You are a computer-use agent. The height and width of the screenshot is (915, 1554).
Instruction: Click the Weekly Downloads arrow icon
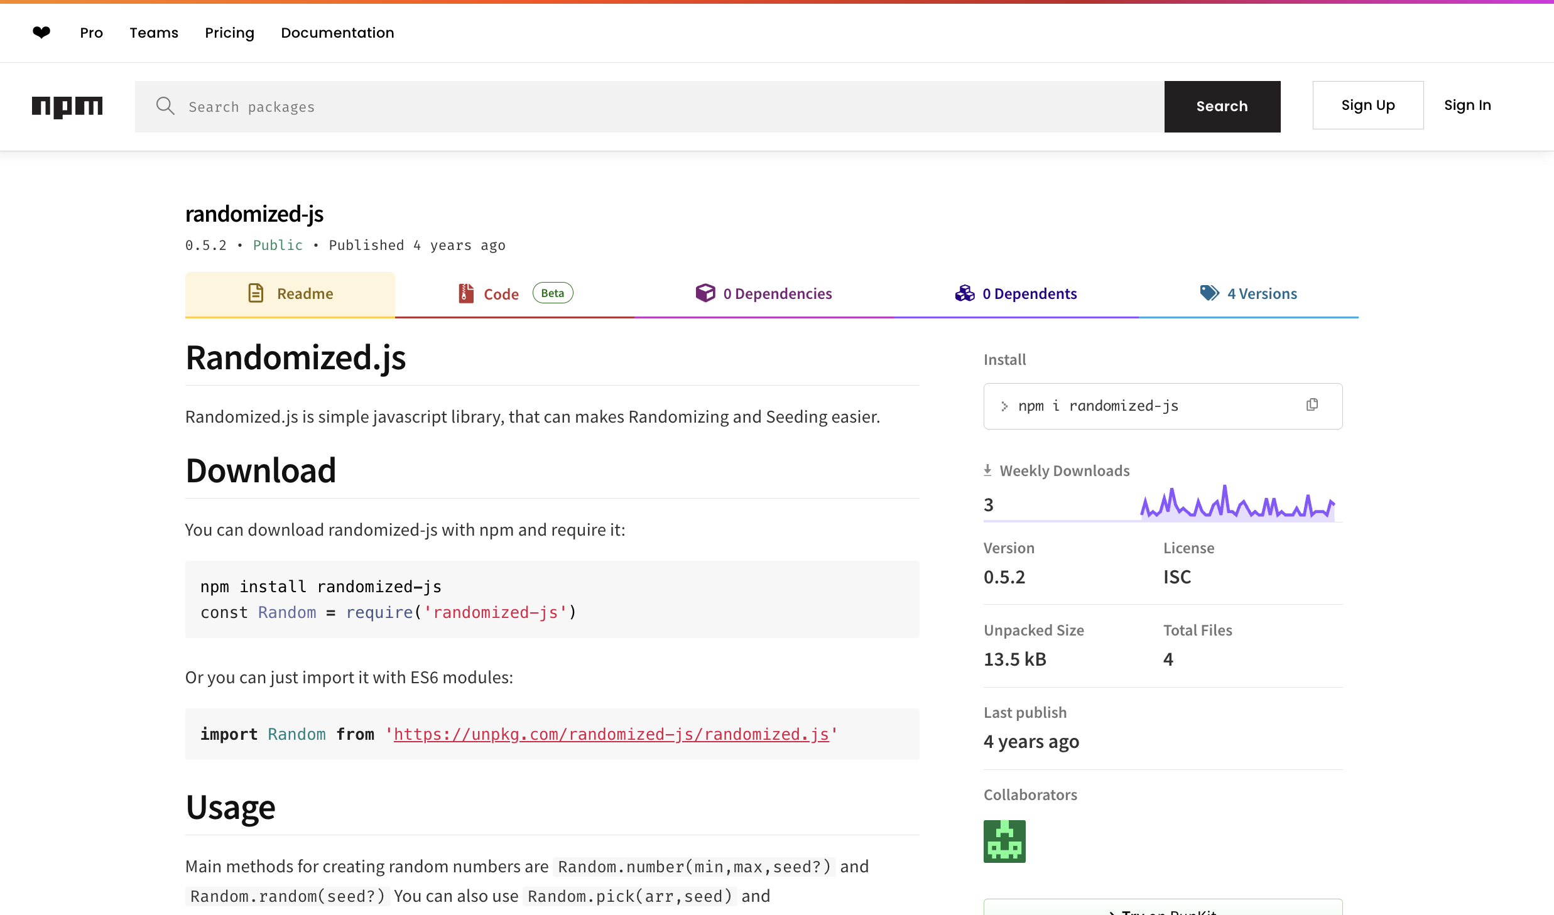click(988, 470)
